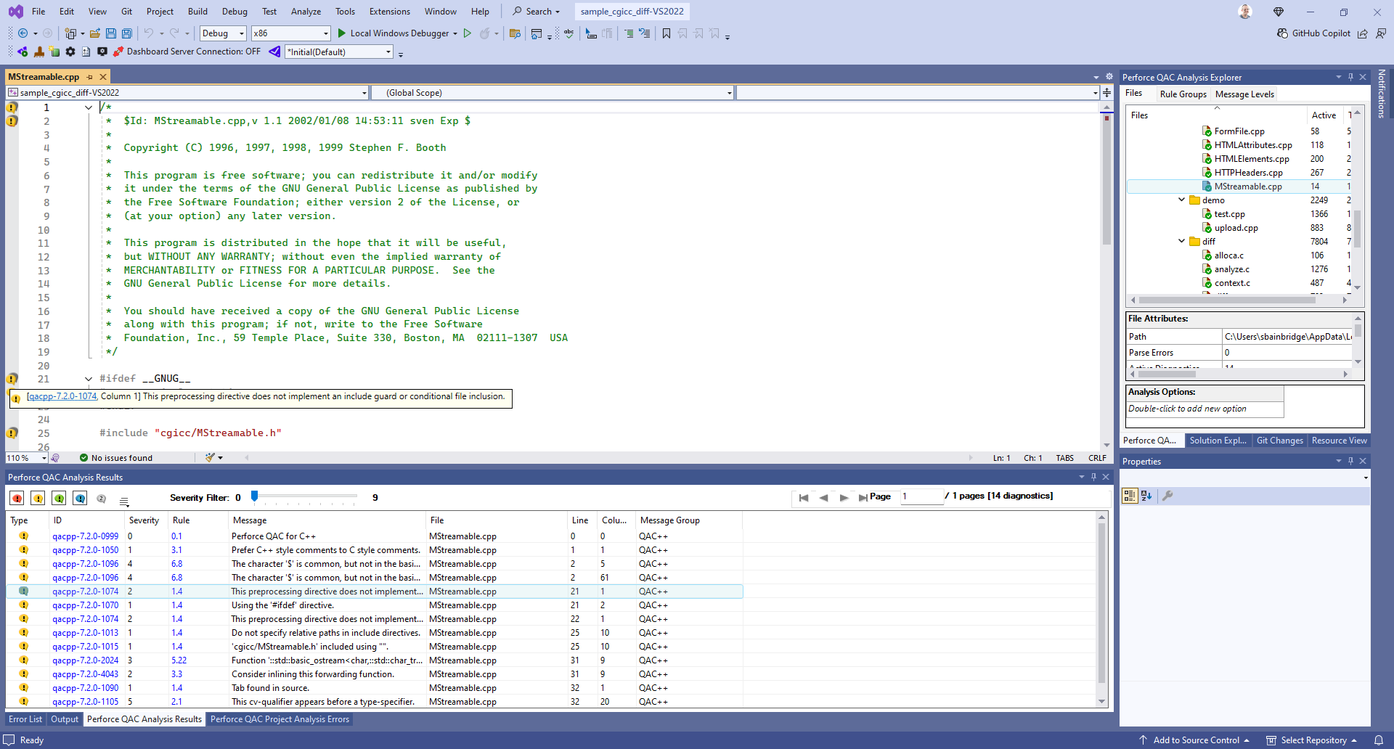
Task: Click the Dashboard Server Connection plug icon
Action: click(118, 52)
